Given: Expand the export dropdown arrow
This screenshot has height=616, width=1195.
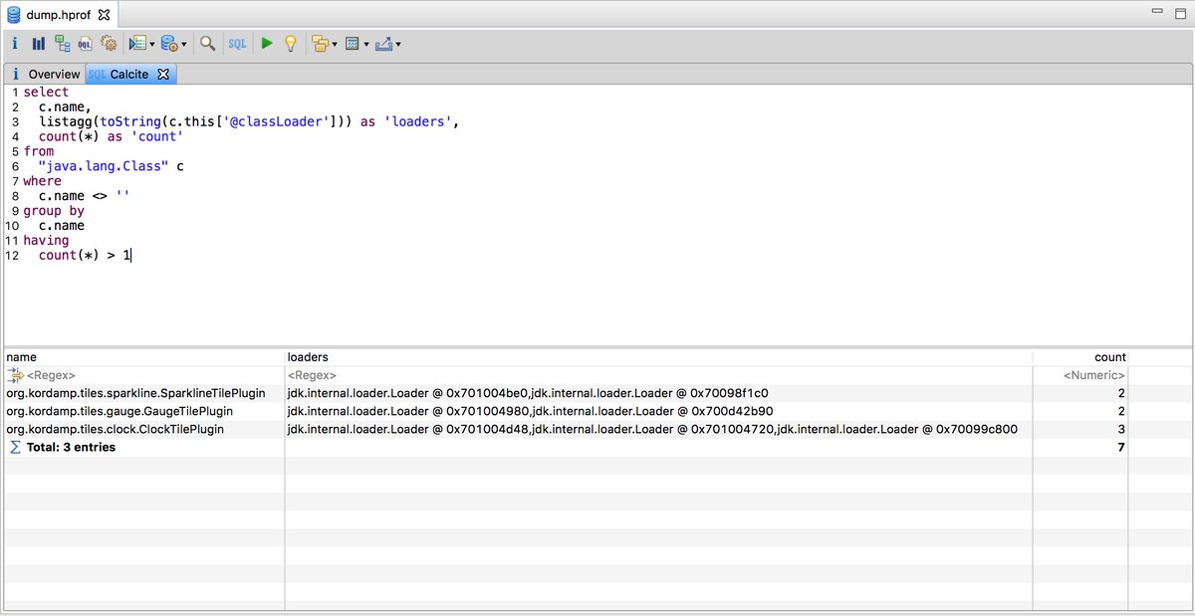Looking at the screenshot, I should point(397,45).
